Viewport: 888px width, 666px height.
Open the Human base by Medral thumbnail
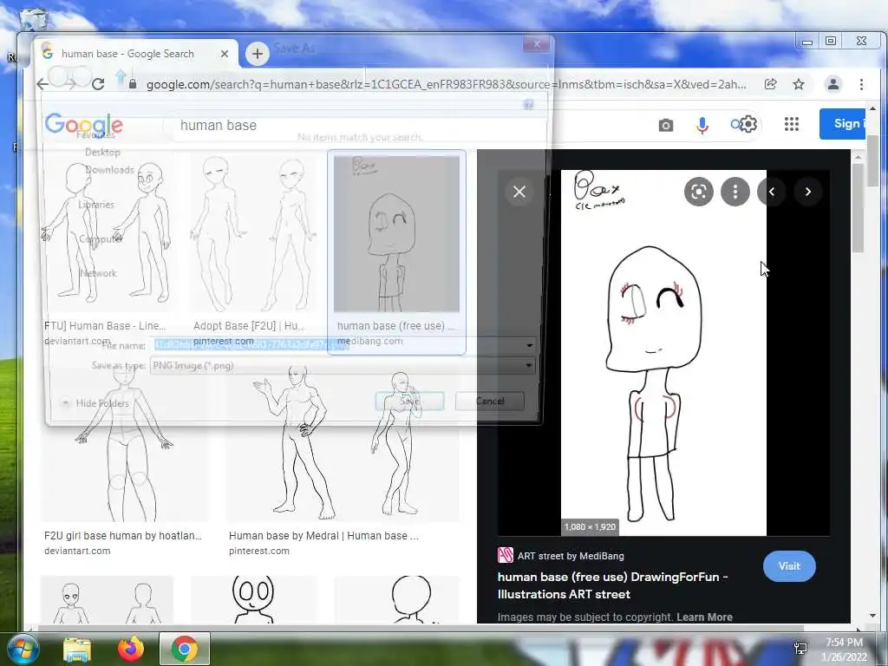pyautogui.click(x=343, y=445)
